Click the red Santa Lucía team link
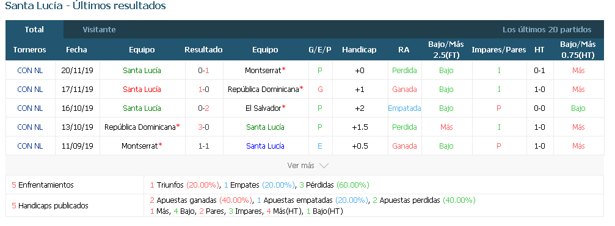 tap(142, 89)
